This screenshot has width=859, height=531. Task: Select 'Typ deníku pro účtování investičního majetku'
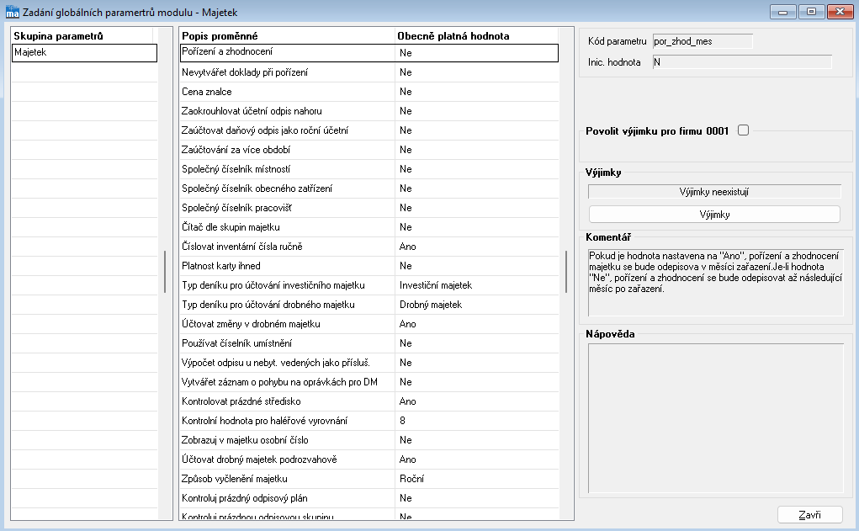pos(369,285)
